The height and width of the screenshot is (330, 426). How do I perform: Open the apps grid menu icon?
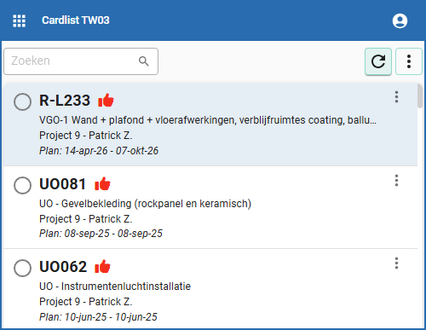(19, 20)
